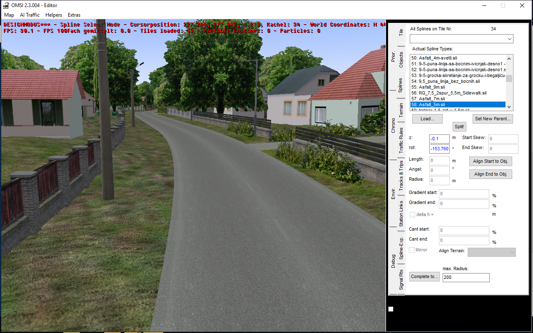Click the small white square below the panel

pyautogui.click(x=391, y=309)
